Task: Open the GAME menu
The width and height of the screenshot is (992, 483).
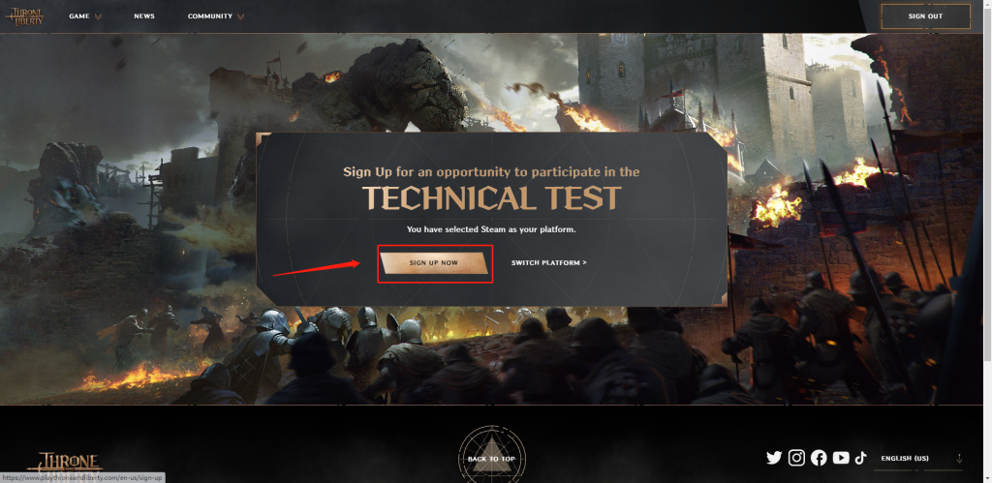Action: 79,16
